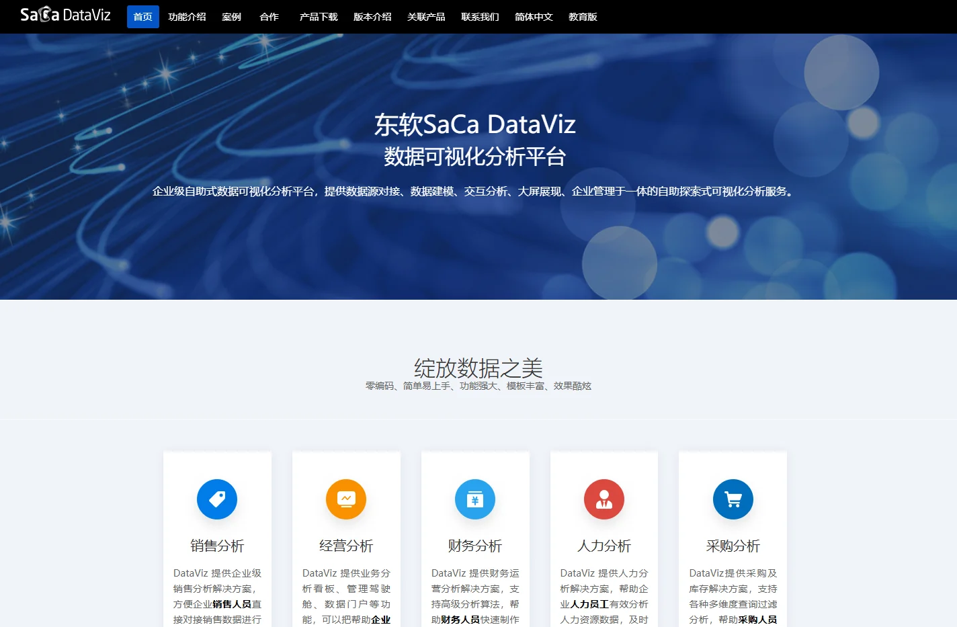
Task: Open the 人力分析 card title
Action: (604, 546)
